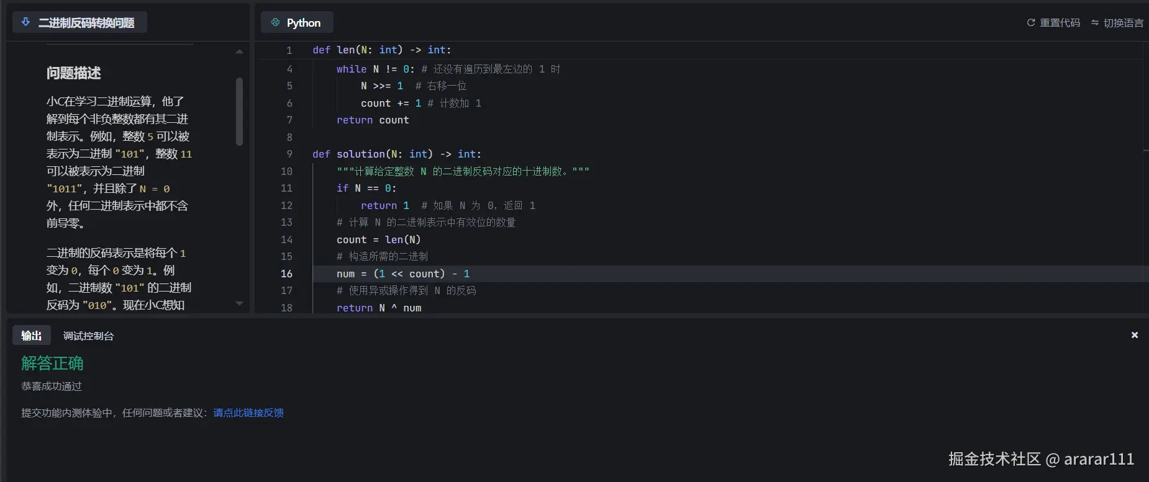Place cursor on 'return count' line
This screenshot has width=1149, height=482.
[x=373, y=120]
